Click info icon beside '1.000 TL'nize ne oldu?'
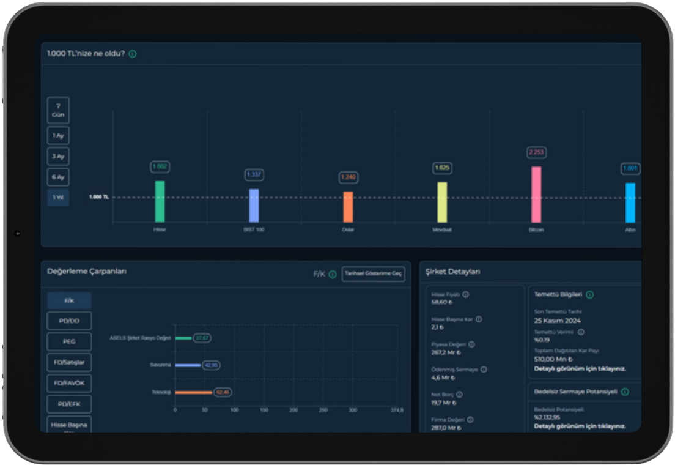675x465 pixels. (x=133, y=54)
